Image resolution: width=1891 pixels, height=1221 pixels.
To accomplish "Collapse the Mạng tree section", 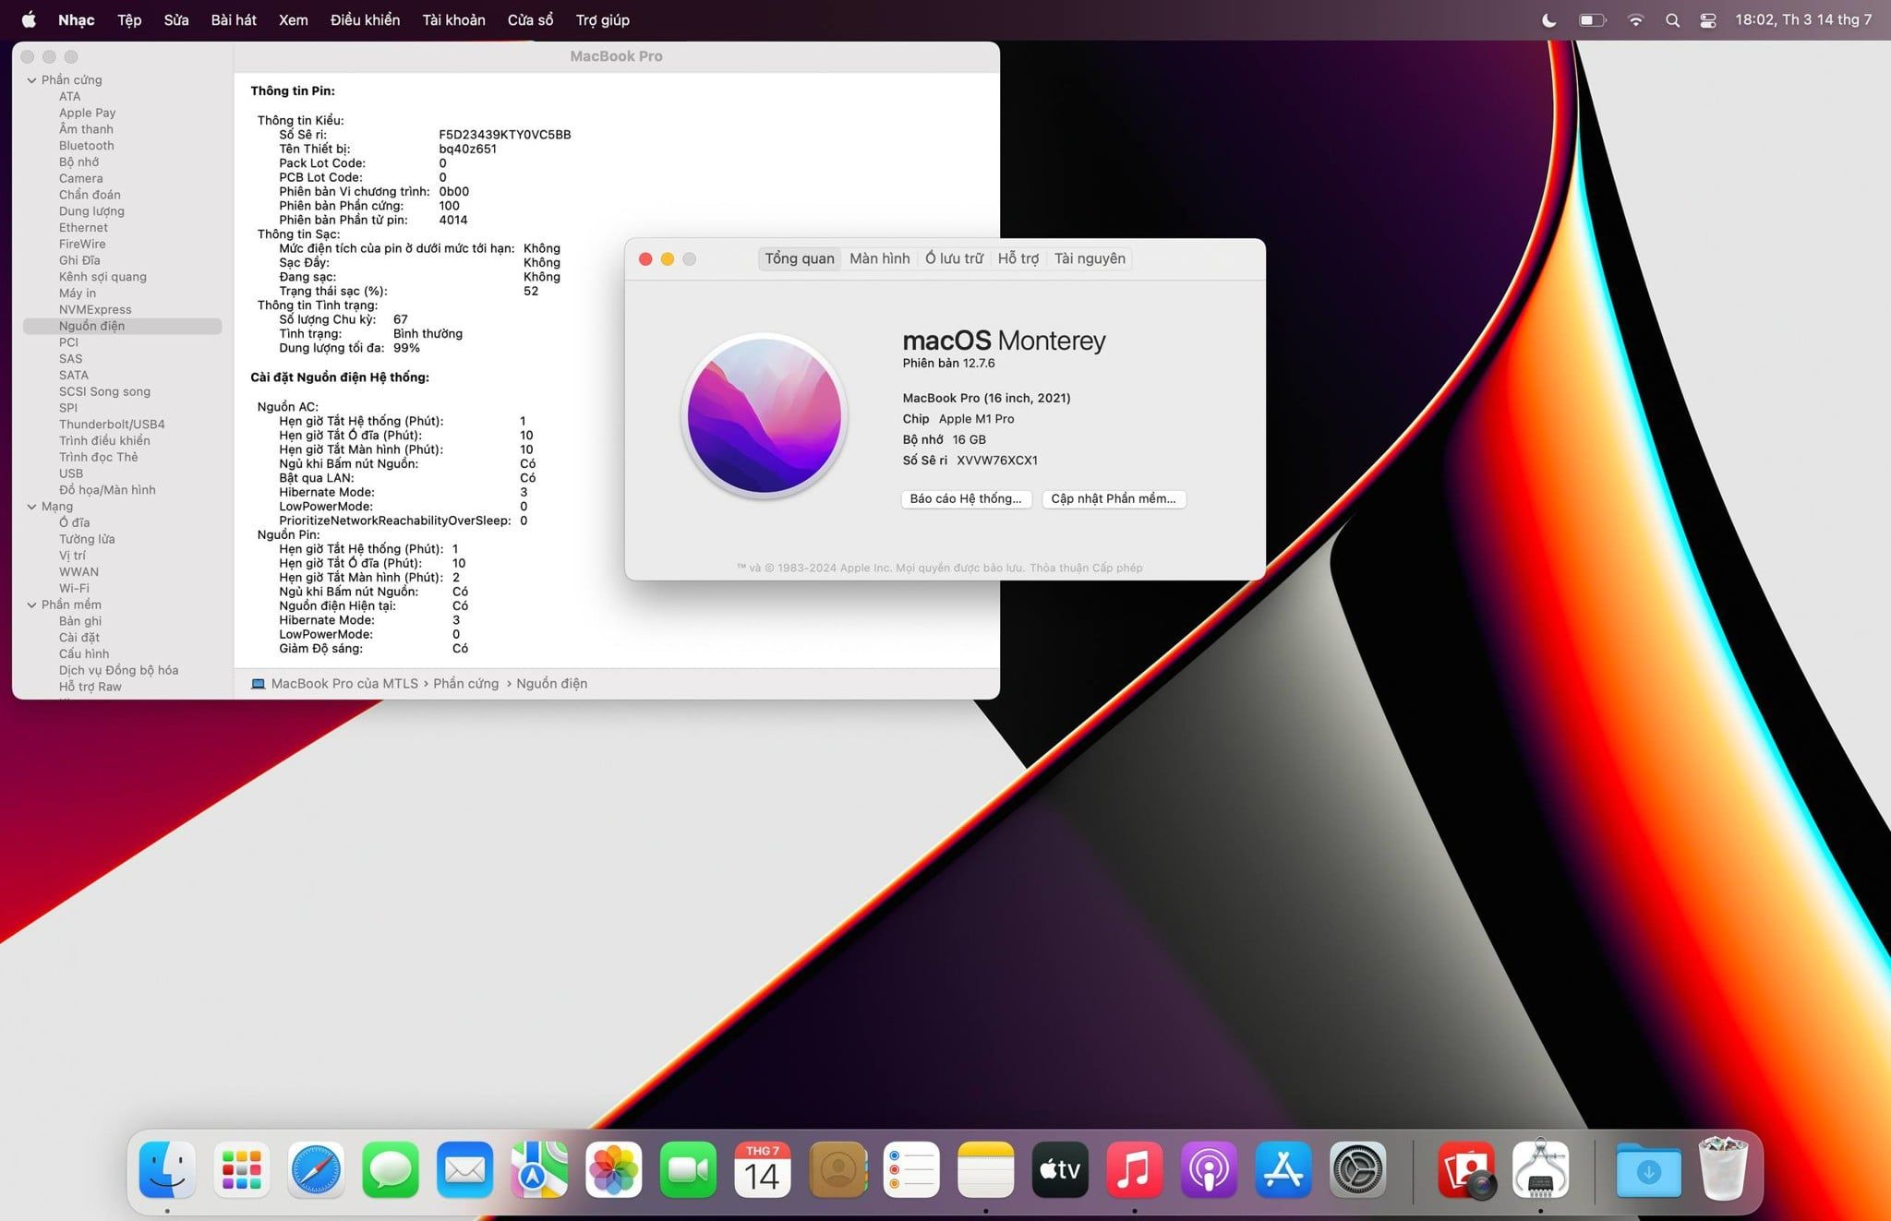I will tap(31, 507).
